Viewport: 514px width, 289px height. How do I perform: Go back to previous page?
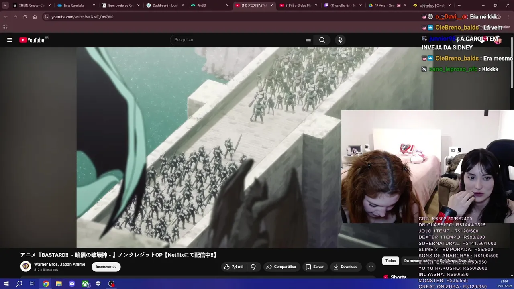(x=6, y=17)
